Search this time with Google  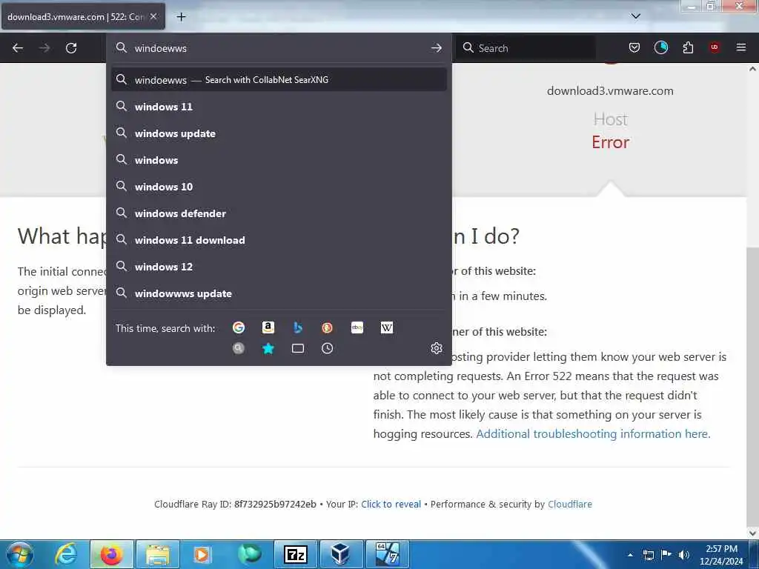click(x=239, y=327)
